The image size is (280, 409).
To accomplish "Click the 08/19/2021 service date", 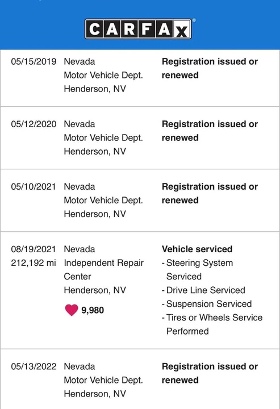I will [x=34, y=249].
